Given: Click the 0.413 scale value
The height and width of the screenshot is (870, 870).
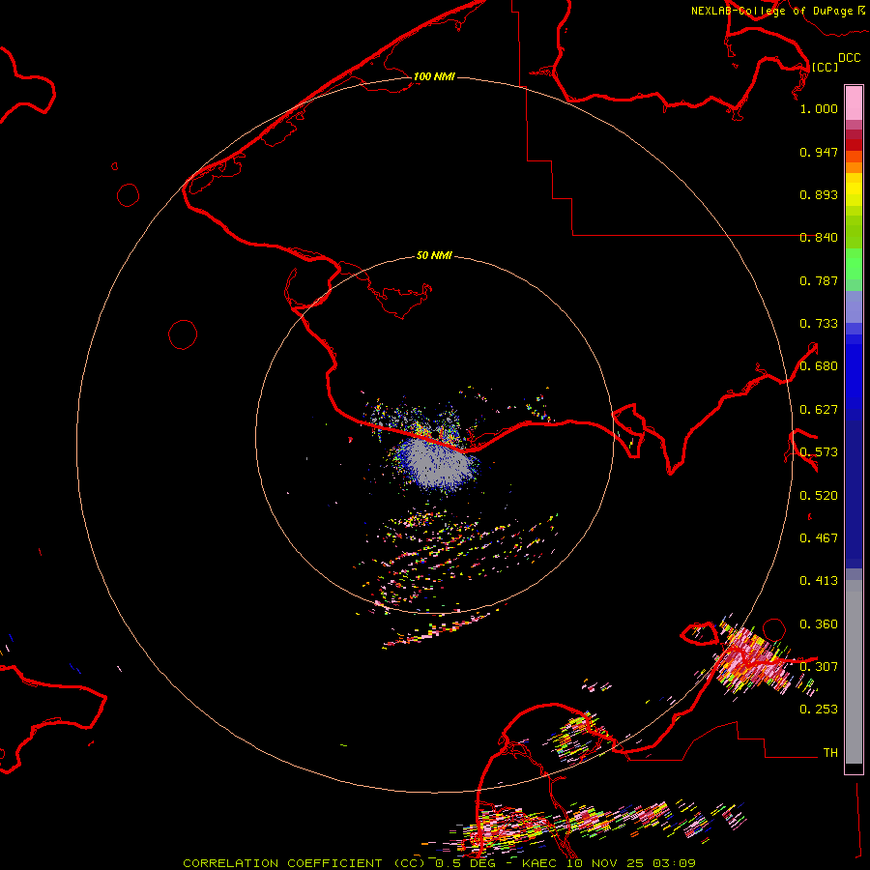Looking at the screenshot, I should tap(819, 581).
